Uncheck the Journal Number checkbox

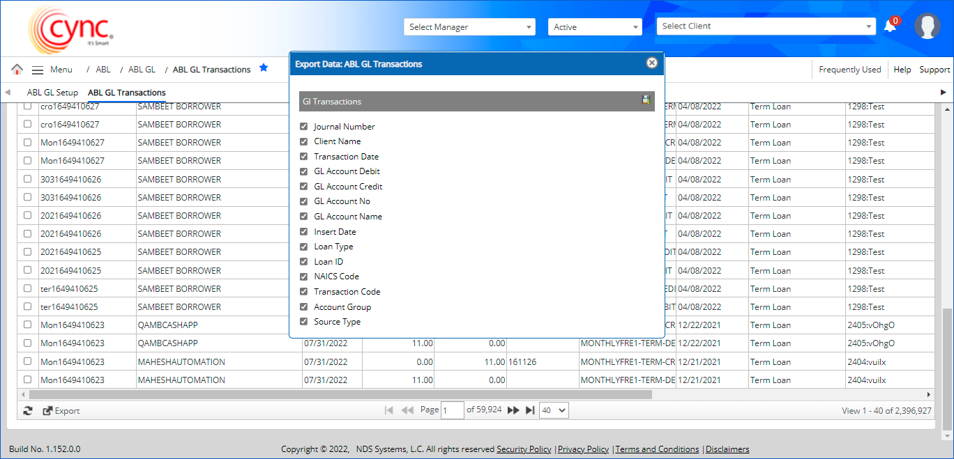[303, 126]
